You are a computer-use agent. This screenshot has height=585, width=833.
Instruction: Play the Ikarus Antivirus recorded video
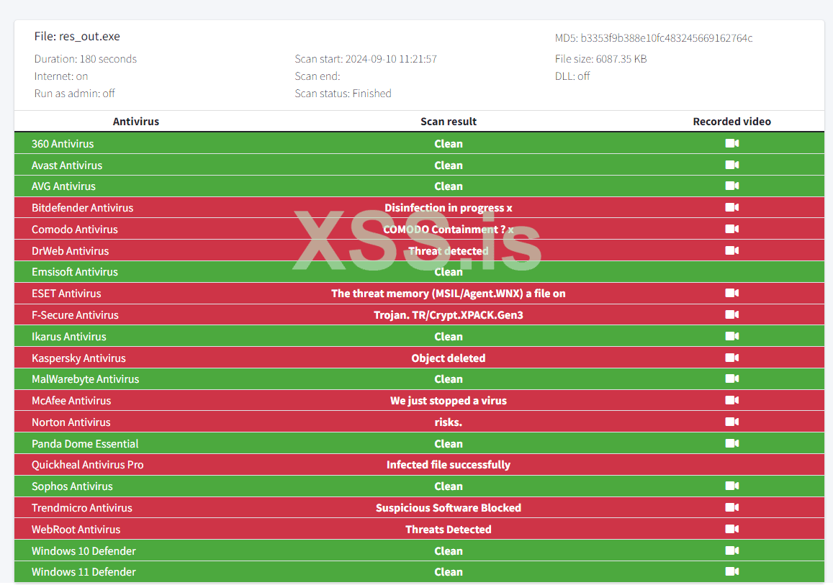point(731,336)
